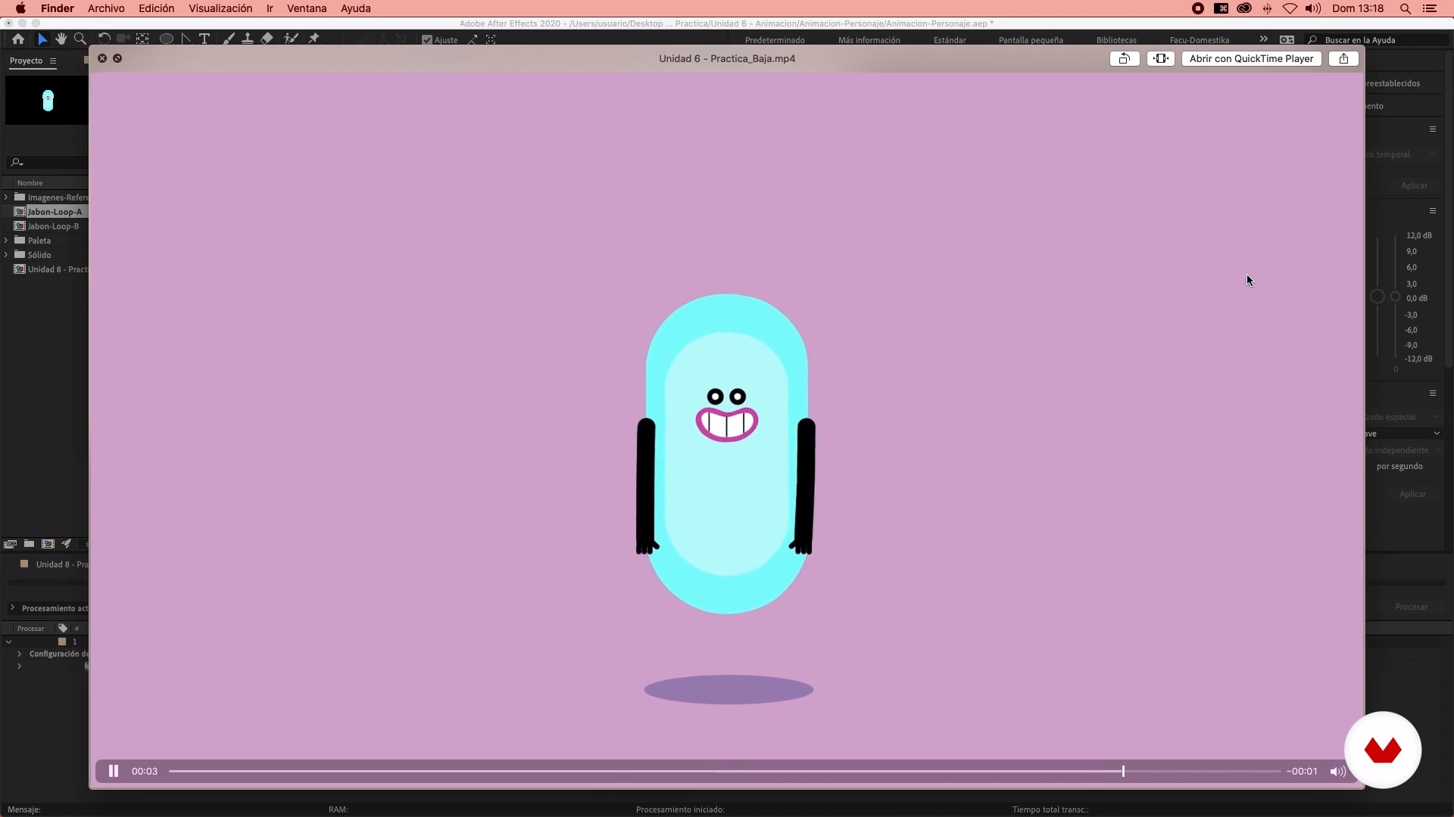Switch to Estándar workspace

(x=950, y=40)
